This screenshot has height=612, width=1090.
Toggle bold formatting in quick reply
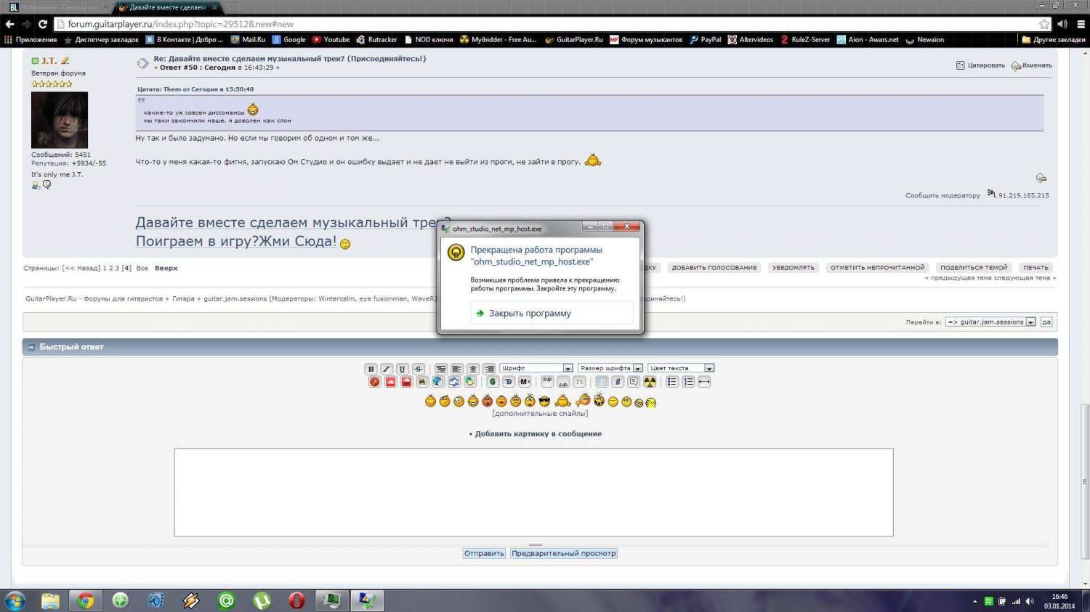[371, 369]
